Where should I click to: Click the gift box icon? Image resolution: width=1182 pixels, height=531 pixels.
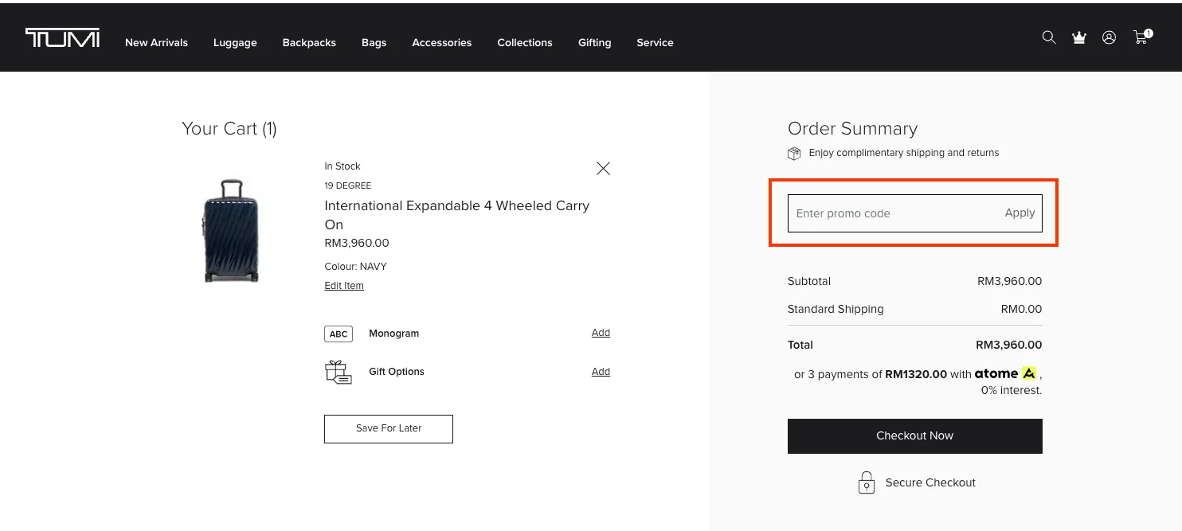point(339,372)
